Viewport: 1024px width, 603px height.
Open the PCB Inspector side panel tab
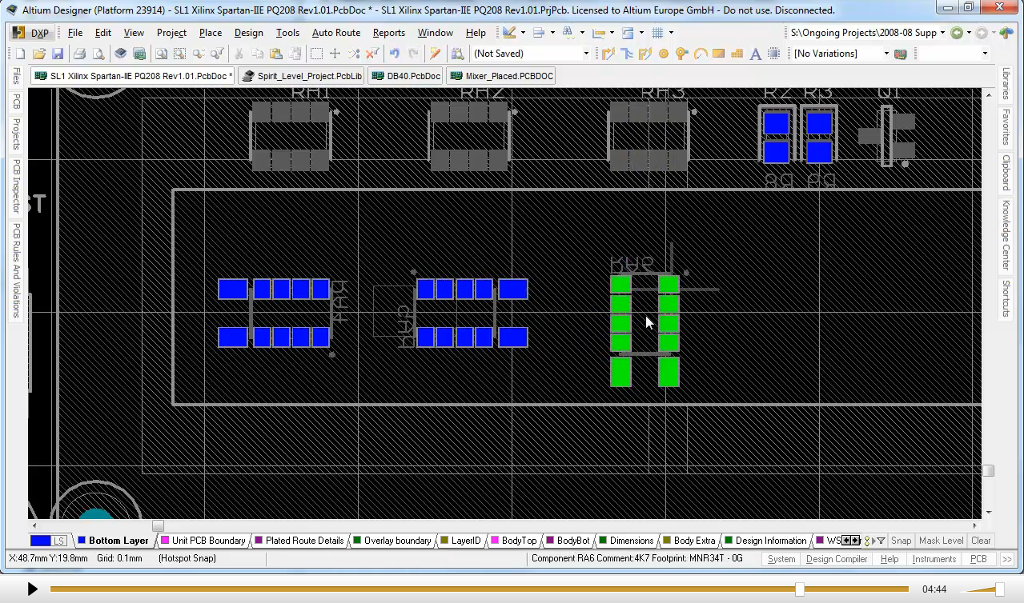pyautogui.click(x=16, y=186)
